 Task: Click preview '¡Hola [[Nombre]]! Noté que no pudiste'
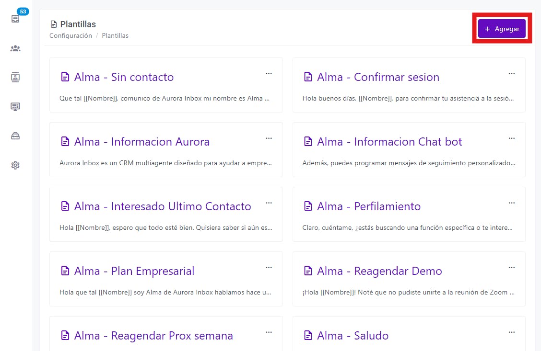tap(409, 293)
